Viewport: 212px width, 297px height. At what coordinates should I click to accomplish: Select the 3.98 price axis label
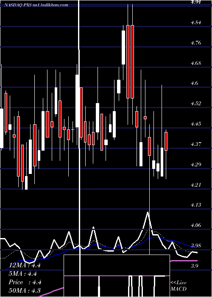pyautogui.click(x=196, y=246)
